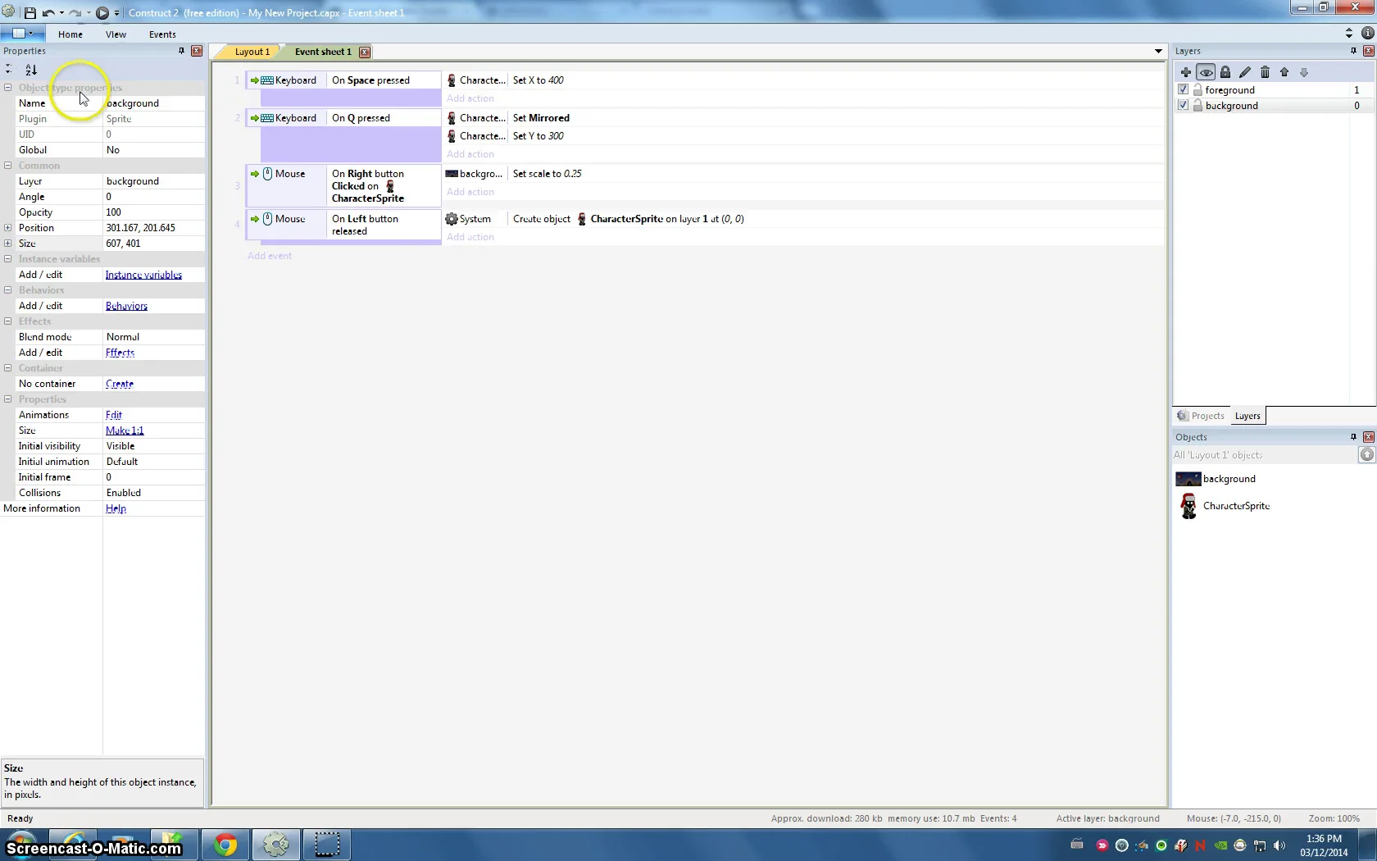Click the volume icon in system tray
The image size is (1377, 861).
[x=1279, y=845]
